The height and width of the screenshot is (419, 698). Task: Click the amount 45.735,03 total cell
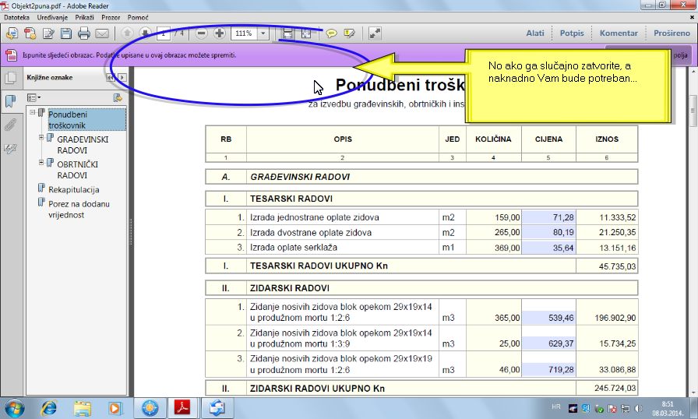(x=607, y=266)
